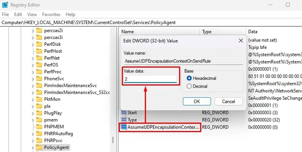
Task: Click the Registry Editor app icon
Action: click(5, 5)
